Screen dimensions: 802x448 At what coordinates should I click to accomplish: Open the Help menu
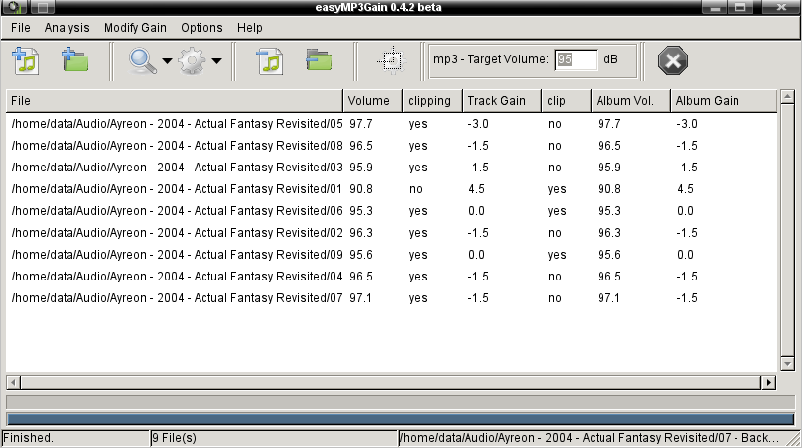point(249,28)
